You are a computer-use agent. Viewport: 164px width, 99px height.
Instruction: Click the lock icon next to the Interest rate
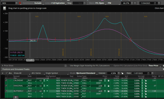pos(122,73)
